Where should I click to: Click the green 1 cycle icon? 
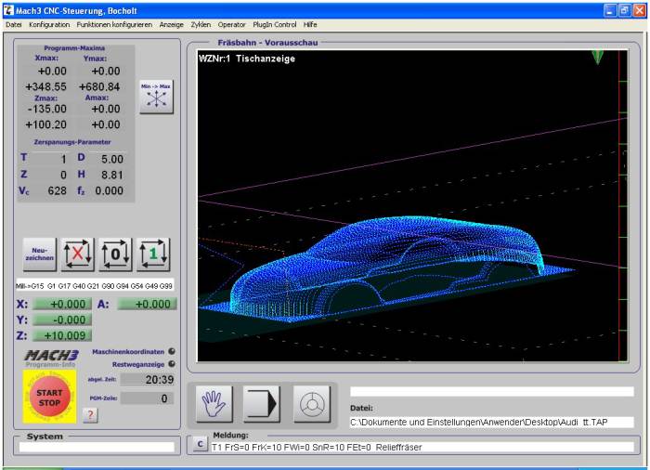154,252
